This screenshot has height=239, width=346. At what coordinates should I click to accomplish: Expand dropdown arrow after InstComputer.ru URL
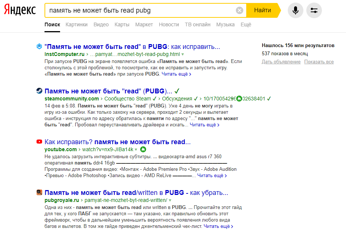click(183, 54)
